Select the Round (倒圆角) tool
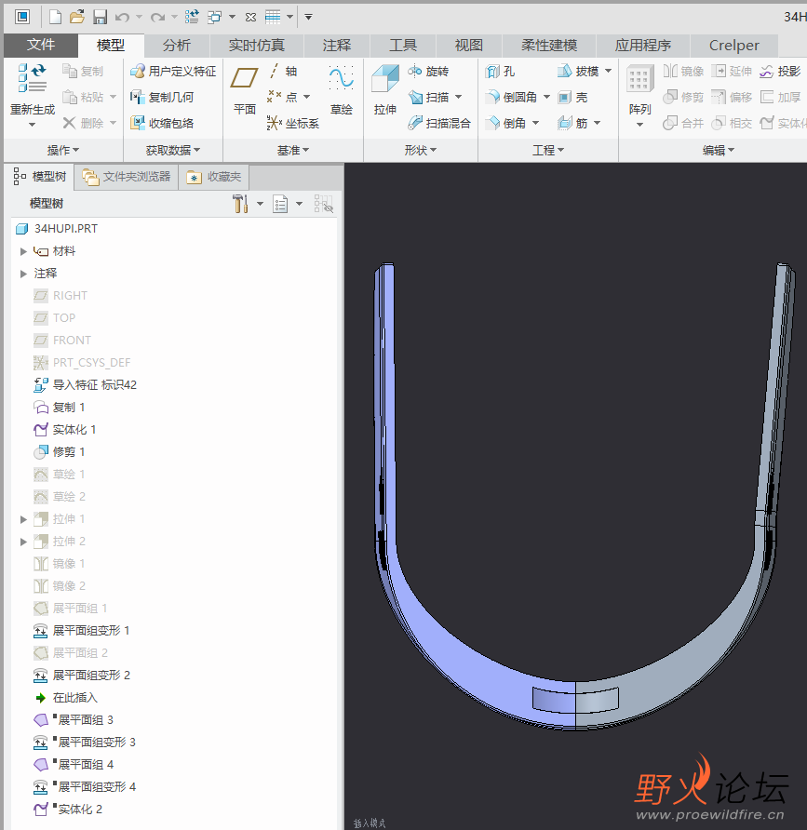 [x=512, y=97]
